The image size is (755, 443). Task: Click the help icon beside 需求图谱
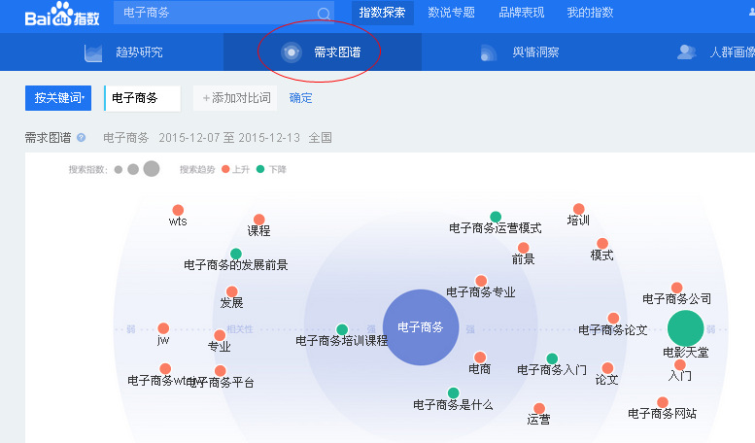point(82,137)
